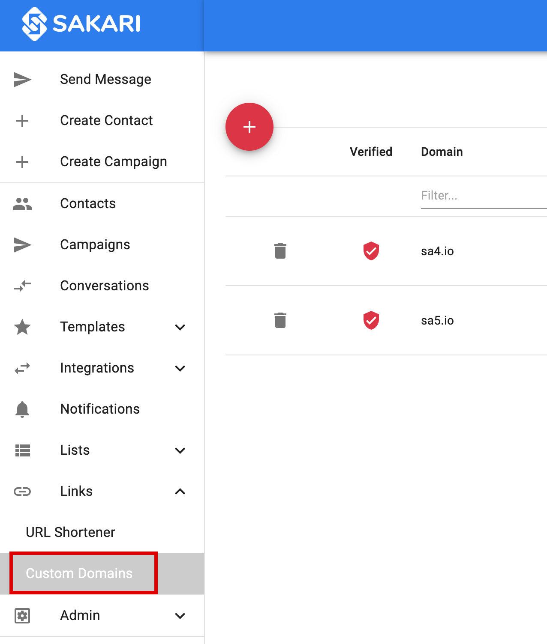547x644 pixels.
Task: Sort by the Verified column header
Action: coord(371,152)
